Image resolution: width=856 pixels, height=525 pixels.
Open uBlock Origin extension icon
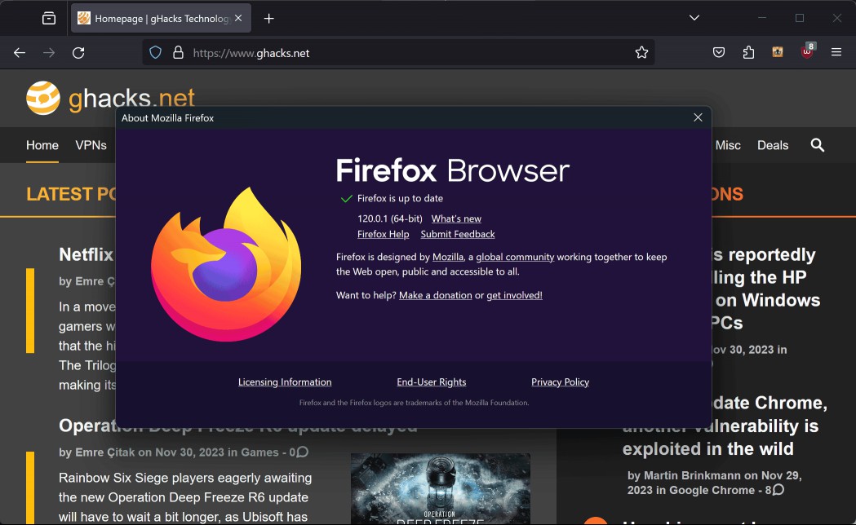pyautogui.click(x=807, y=51)
